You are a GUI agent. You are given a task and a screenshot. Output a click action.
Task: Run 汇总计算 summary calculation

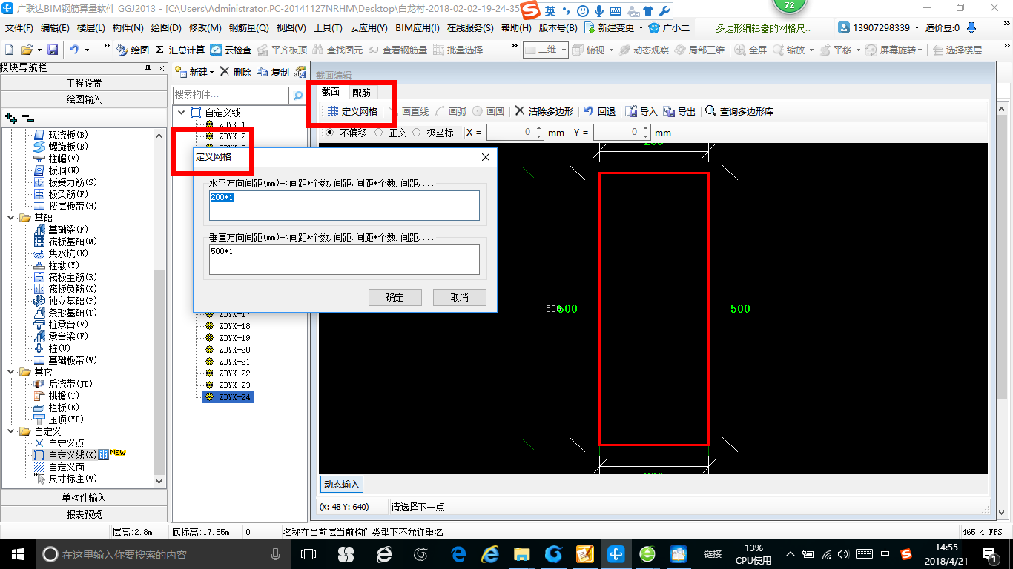[180, 50]
